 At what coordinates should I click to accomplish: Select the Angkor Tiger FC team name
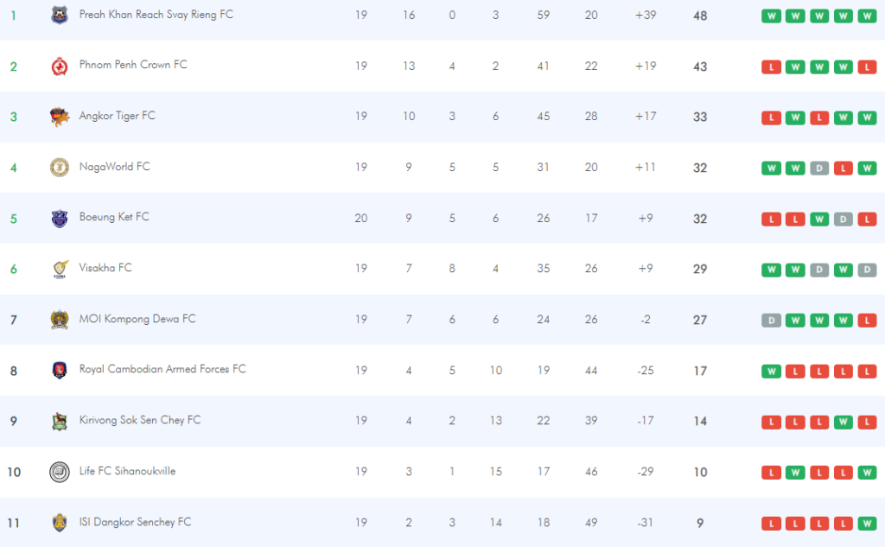(117, 116)
